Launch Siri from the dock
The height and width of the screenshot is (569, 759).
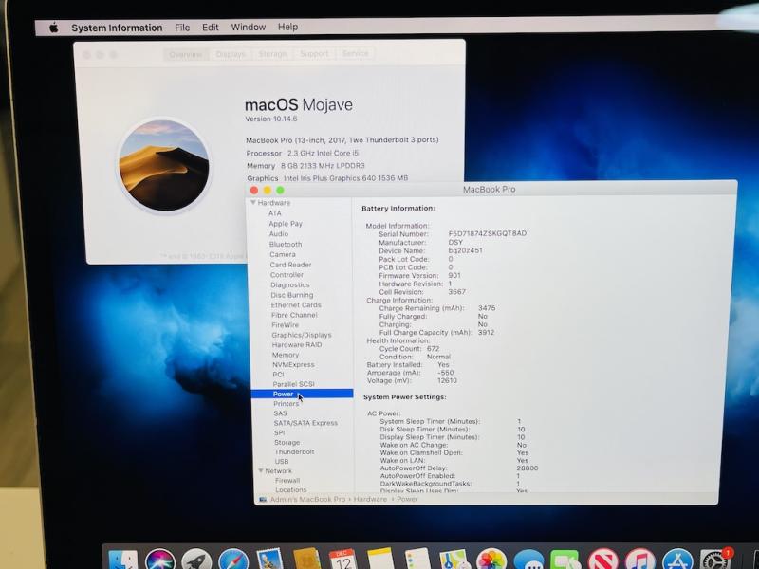coord(160,560)
